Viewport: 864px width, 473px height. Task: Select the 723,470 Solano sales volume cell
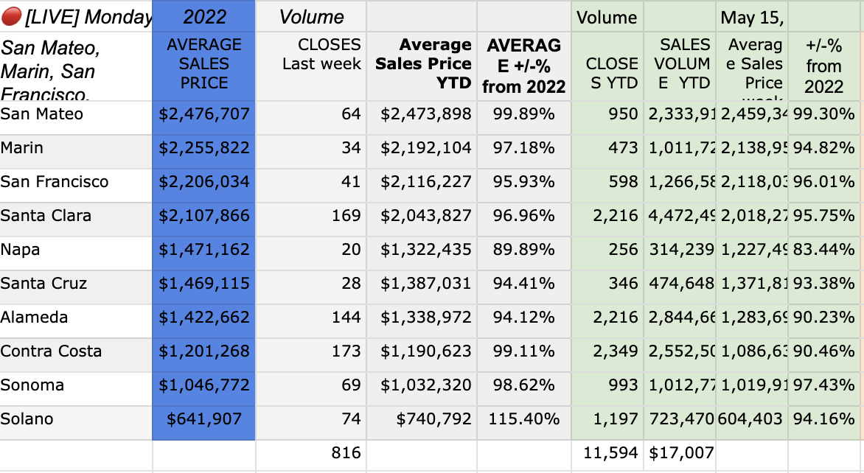680,422
